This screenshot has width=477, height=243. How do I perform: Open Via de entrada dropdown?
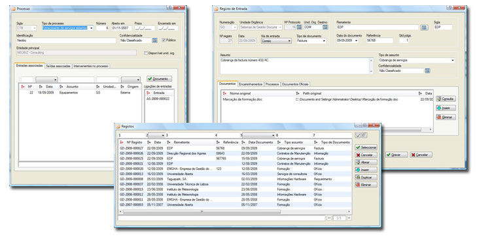click(x=289, y=40)
